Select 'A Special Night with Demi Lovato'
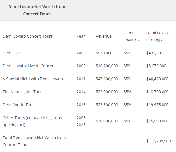Screen dimensions: 176x152 [x=33, y=79]
